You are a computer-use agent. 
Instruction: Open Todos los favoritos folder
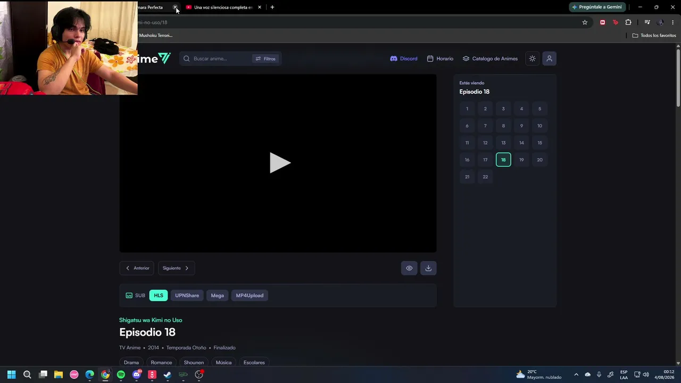(x=654, y=36)
